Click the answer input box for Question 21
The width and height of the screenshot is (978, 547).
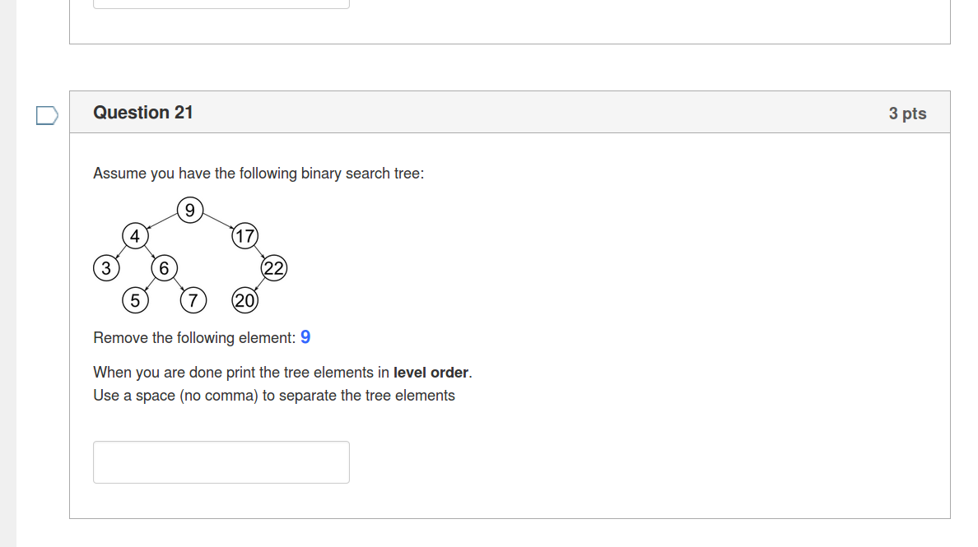point(221,461)
